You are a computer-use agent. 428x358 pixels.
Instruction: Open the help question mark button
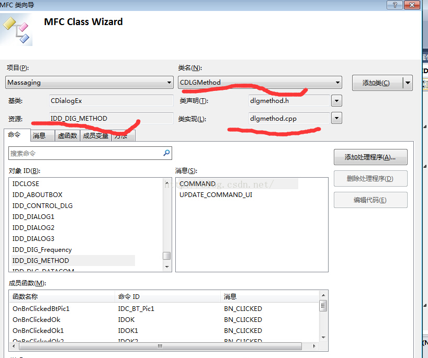(x=394, y=5)
